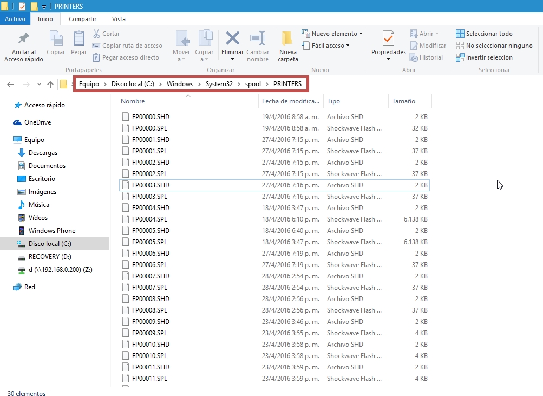Viewport: 543px width, 396px height.
Task: Click the Historial ribbon button
Action: [x=426, y=57]
